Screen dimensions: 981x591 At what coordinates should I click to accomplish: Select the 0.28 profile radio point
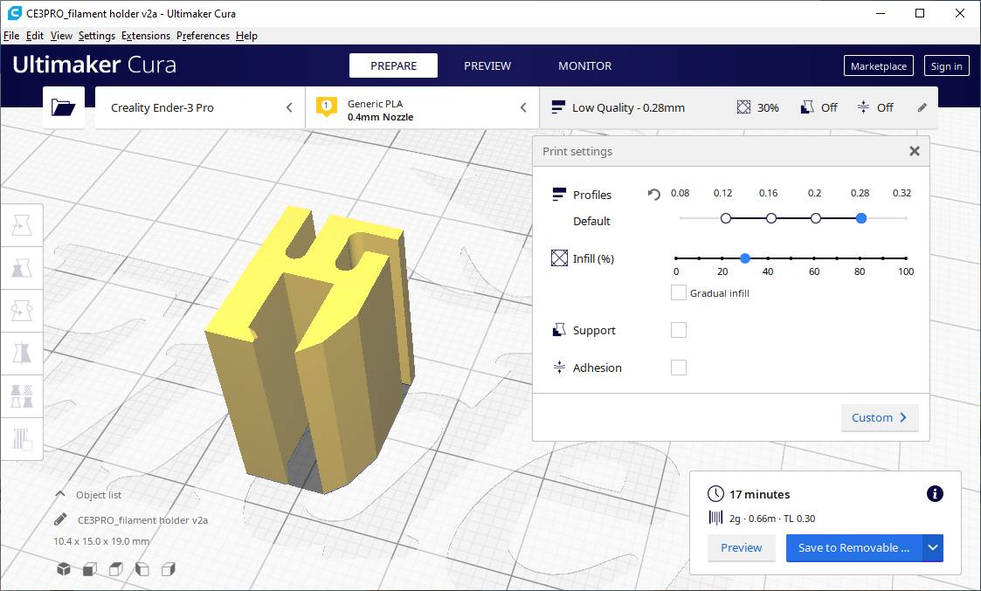860,218
